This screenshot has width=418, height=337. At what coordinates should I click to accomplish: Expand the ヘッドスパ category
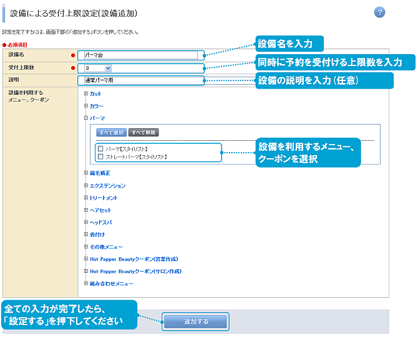point(86,222)
